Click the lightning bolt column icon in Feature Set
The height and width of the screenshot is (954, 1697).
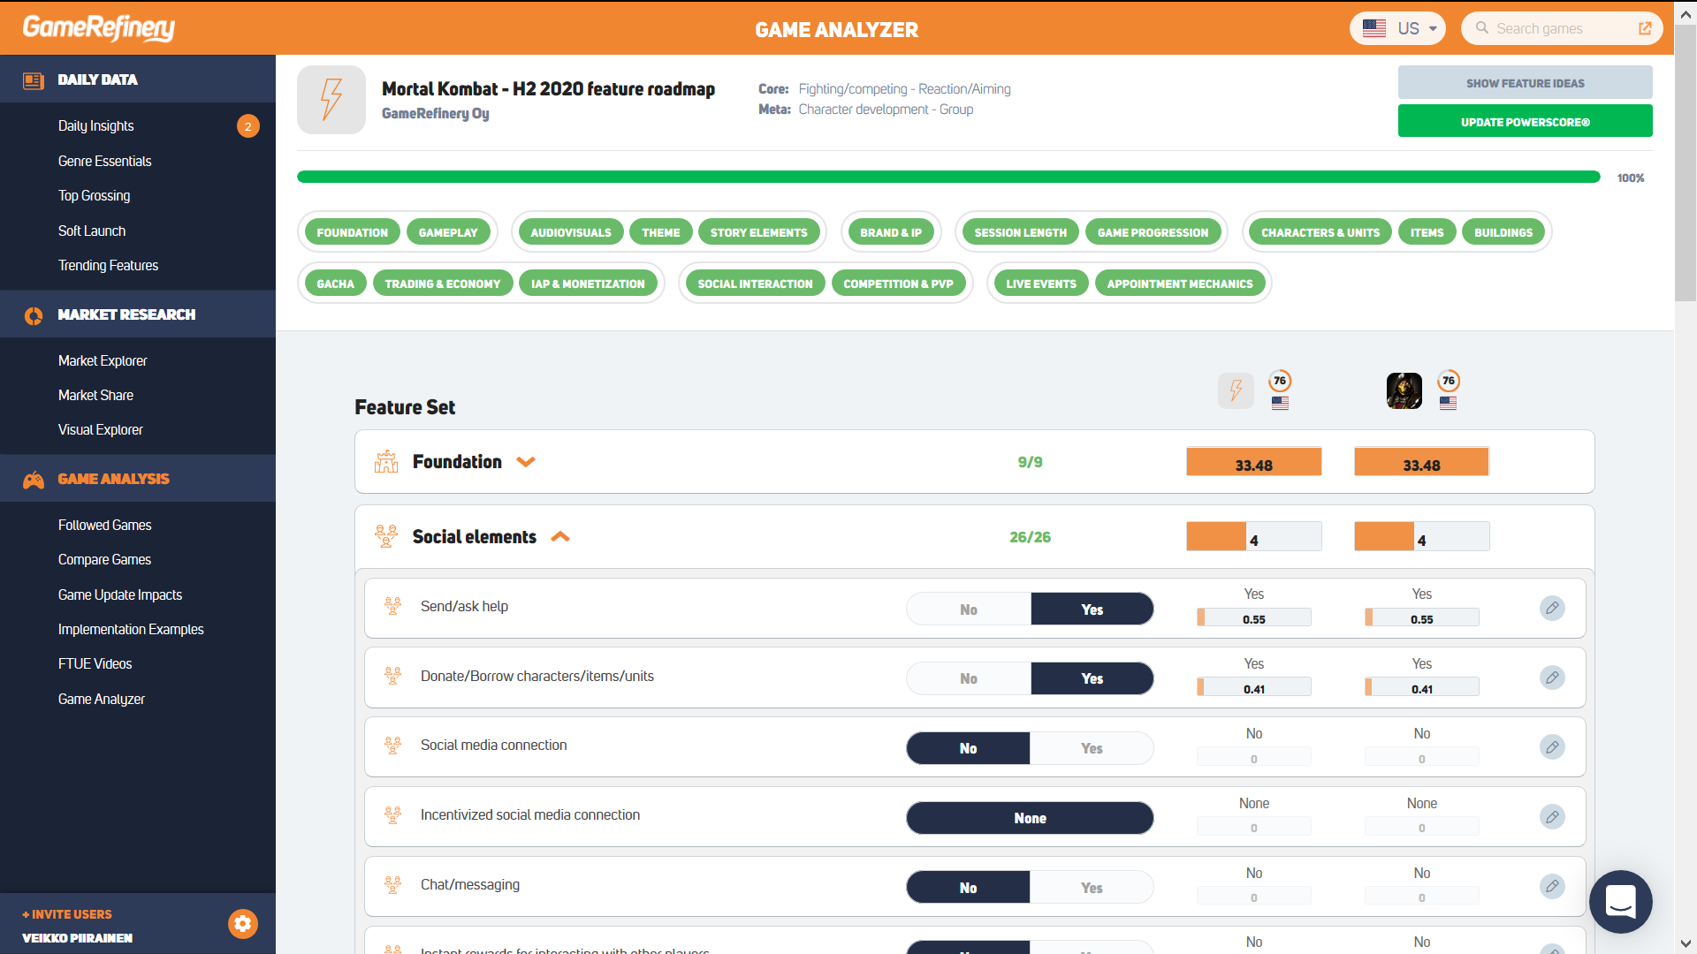1236,390
